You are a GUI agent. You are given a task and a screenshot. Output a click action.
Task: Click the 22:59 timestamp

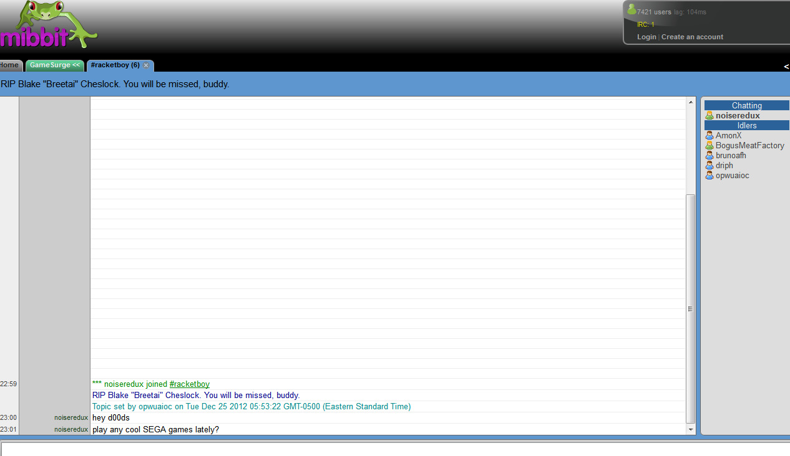coord(9,384)
